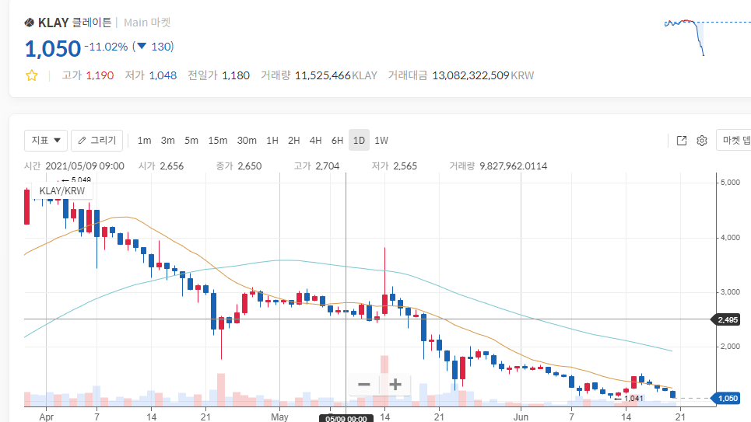The width and height of the screenshot is (751, 422).
Task: Click the 시간 2021/05/09 09:00 candle info
Action: [x=74, y=166]
